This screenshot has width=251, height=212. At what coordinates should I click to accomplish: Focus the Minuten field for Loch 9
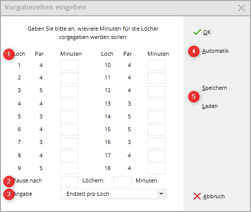(x=69, y=168)
